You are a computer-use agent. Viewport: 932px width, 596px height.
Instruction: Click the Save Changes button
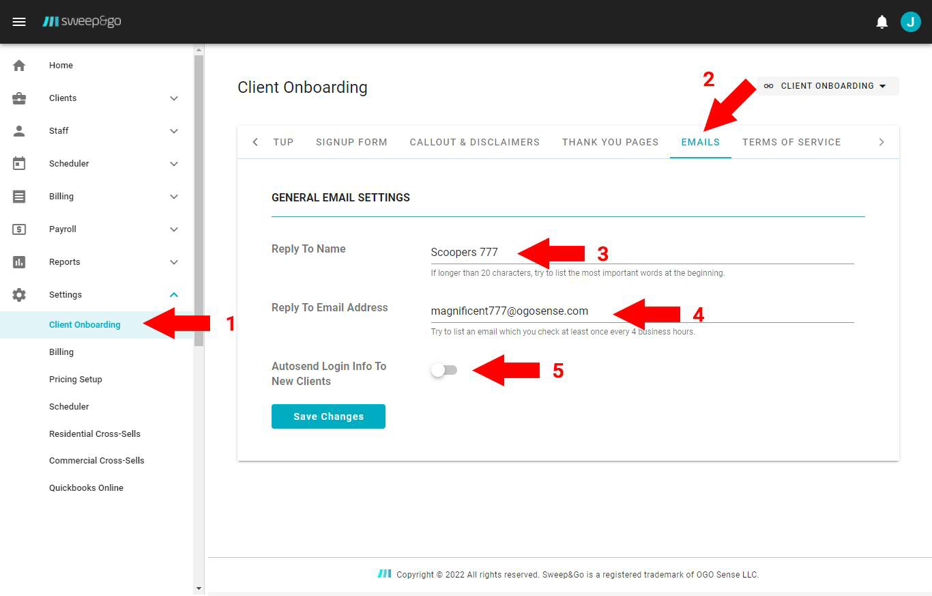(328, 416)
